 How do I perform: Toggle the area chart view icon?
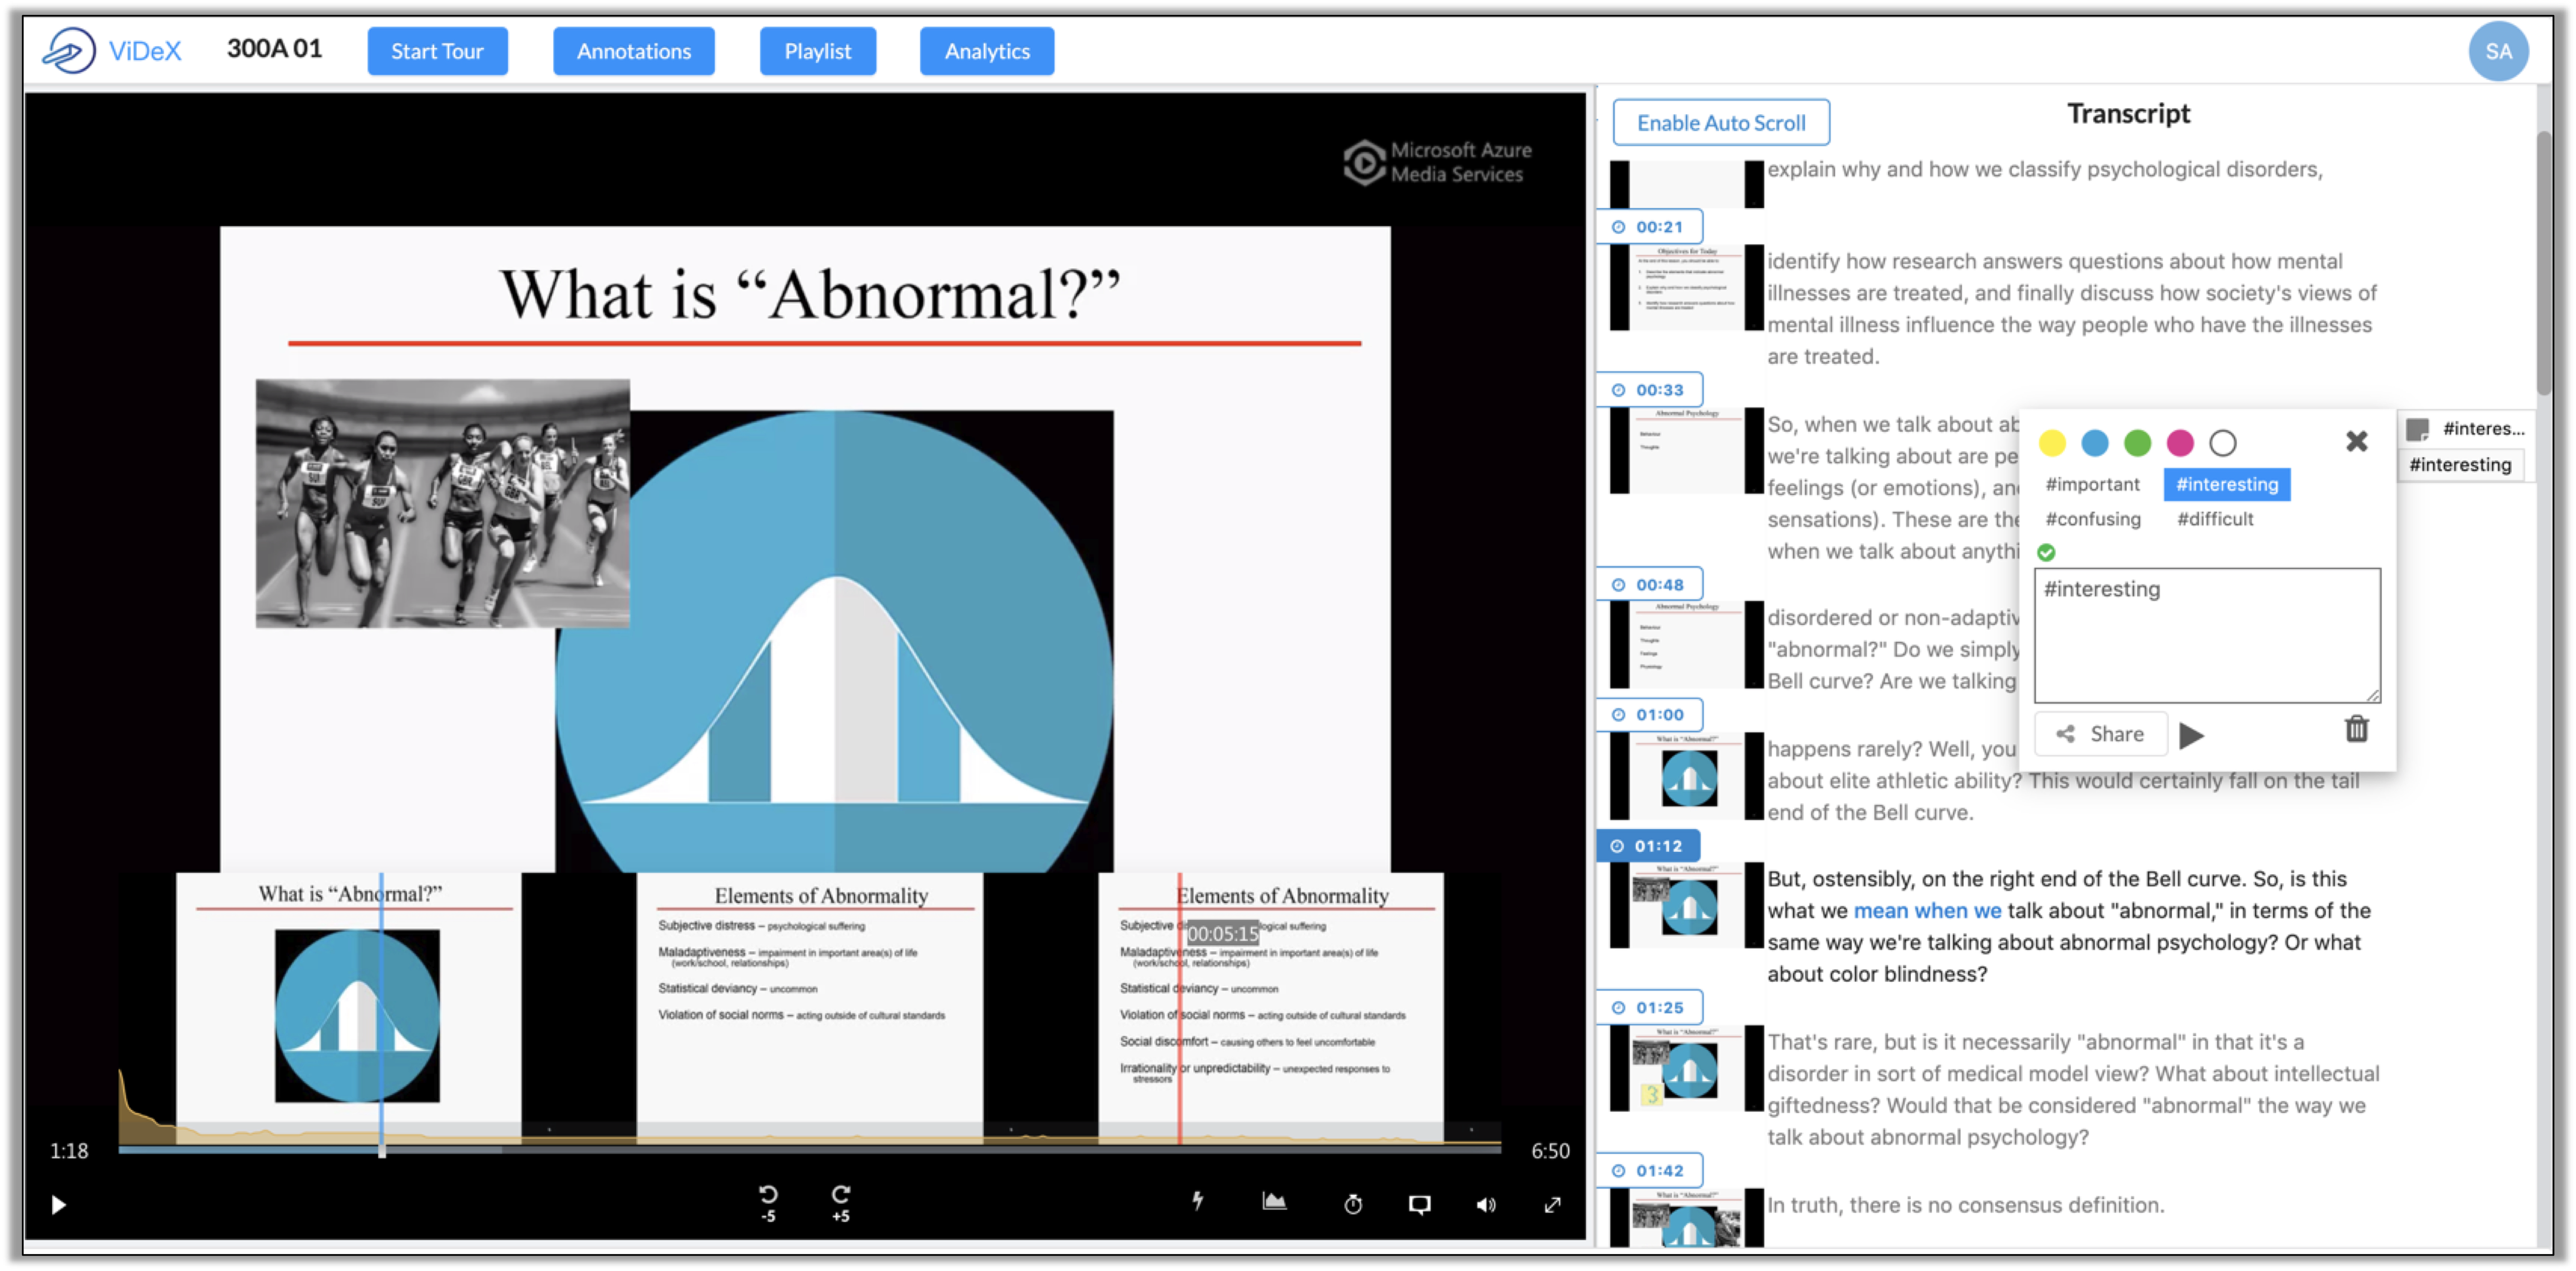[x=1273, y=1202]
